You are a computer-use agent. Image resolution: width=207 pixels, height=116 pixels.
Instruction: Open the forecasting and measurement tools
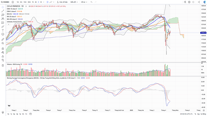point(3,23)
